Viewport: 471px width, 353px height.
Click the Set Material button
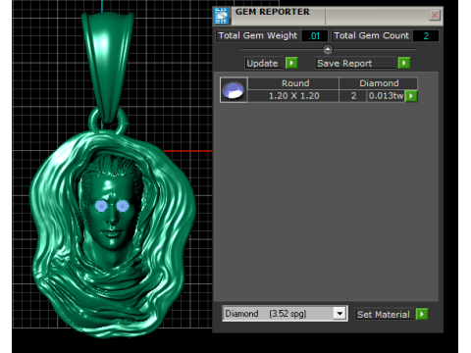385,315
